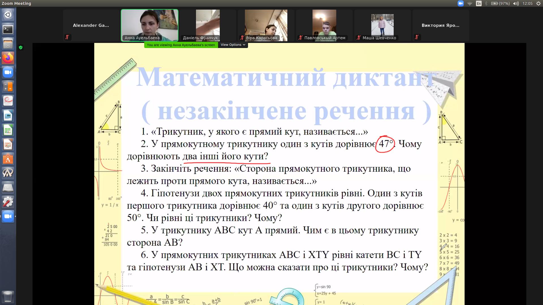This screenshot has width=543, height=305.
Task: Open the Terminal in the dock
Action: pyautogui.click(x=8, y=29)
